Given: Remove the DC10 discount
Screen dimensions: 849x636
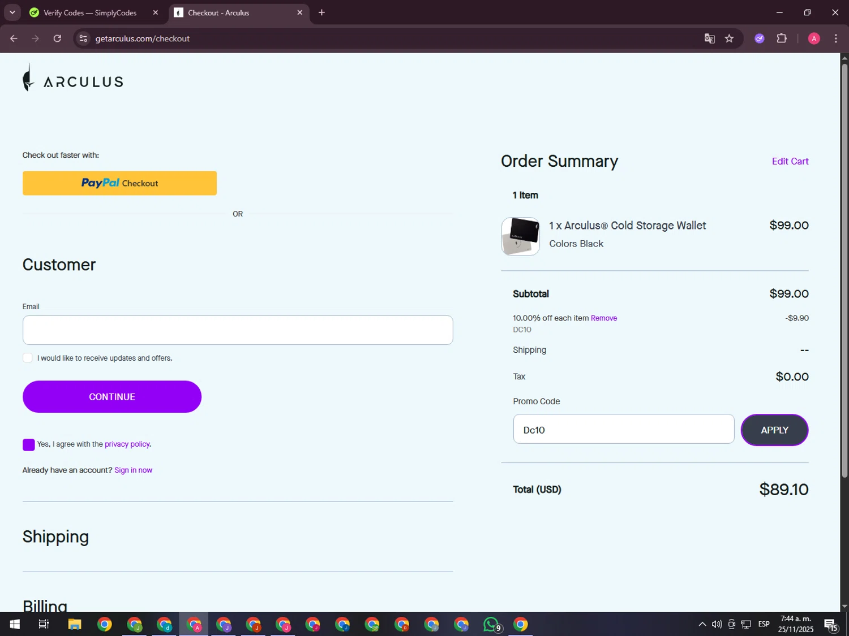Looking at the screenshot, I should pos(604,318).
